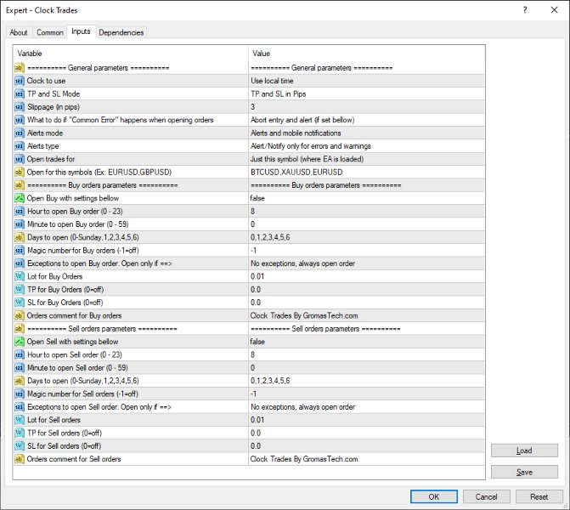The width and height of the screenshot is (570, 510).
Task: Click the green bool icon beside Open Sell
Action: coord(20,342)
